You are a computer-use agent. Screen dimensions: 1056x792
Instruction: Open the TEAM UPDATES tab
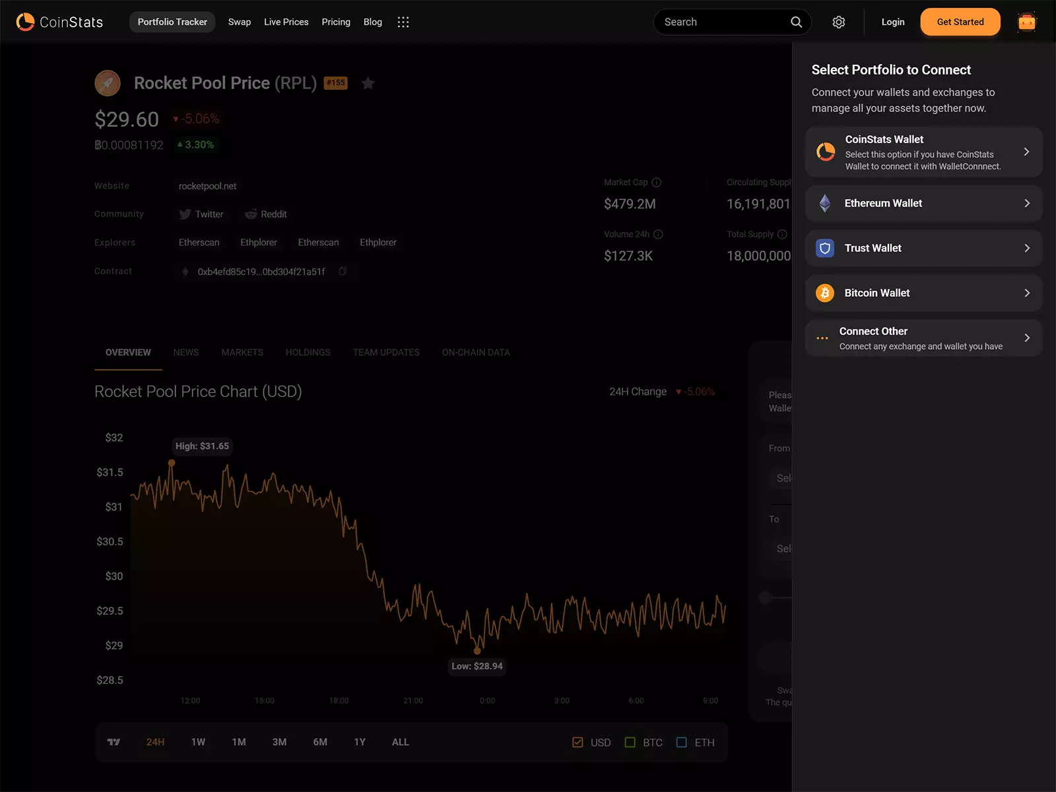(386, 352)
